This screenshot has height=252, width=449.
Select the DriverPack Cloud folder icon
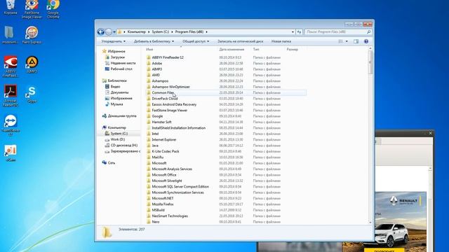[149, 99]
